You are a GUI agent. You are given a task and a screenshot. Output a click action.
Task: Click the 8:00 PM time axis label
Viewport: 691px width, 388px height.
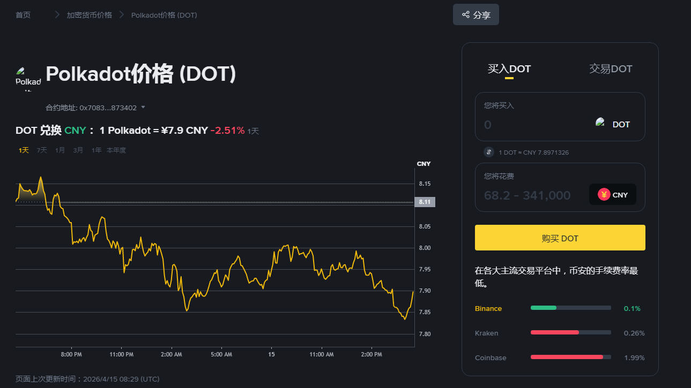[71, 354]
